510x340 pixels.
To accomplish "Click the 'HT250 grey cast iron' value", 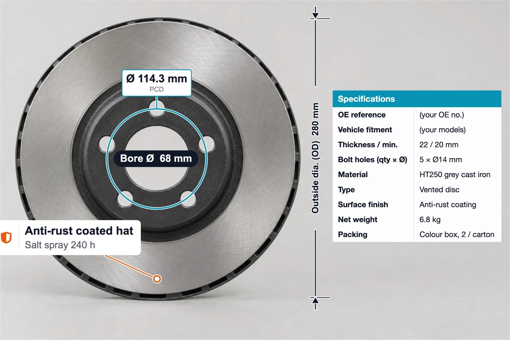I will (x=455, y=175).
